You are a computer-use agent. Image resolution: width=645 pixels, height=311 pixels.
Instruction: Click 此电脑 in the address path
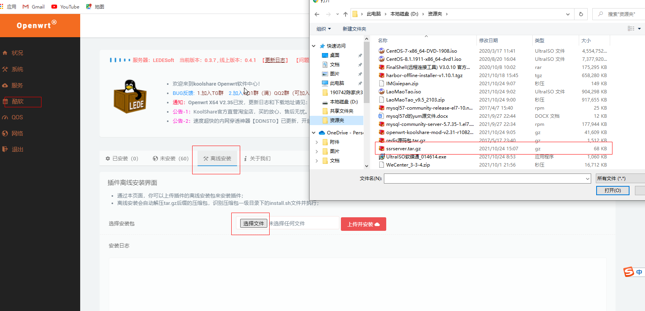click(374, 14)
